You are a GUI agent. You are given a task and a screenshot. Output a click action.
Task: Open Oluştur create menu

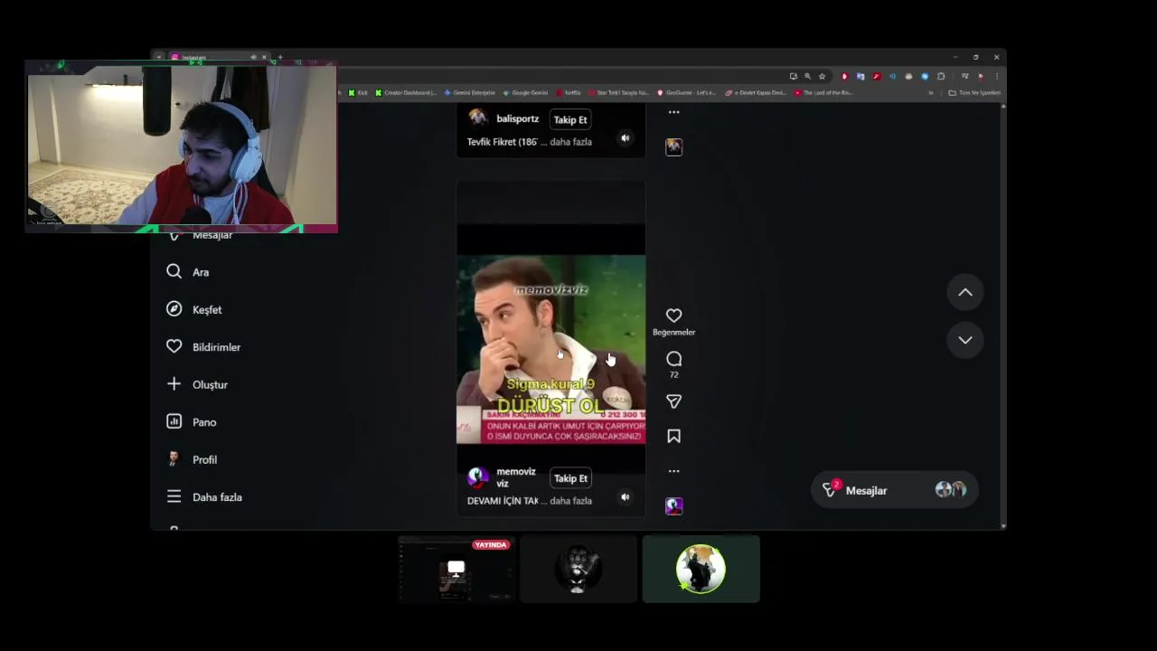pyautogui.click(x=197, y=384)
